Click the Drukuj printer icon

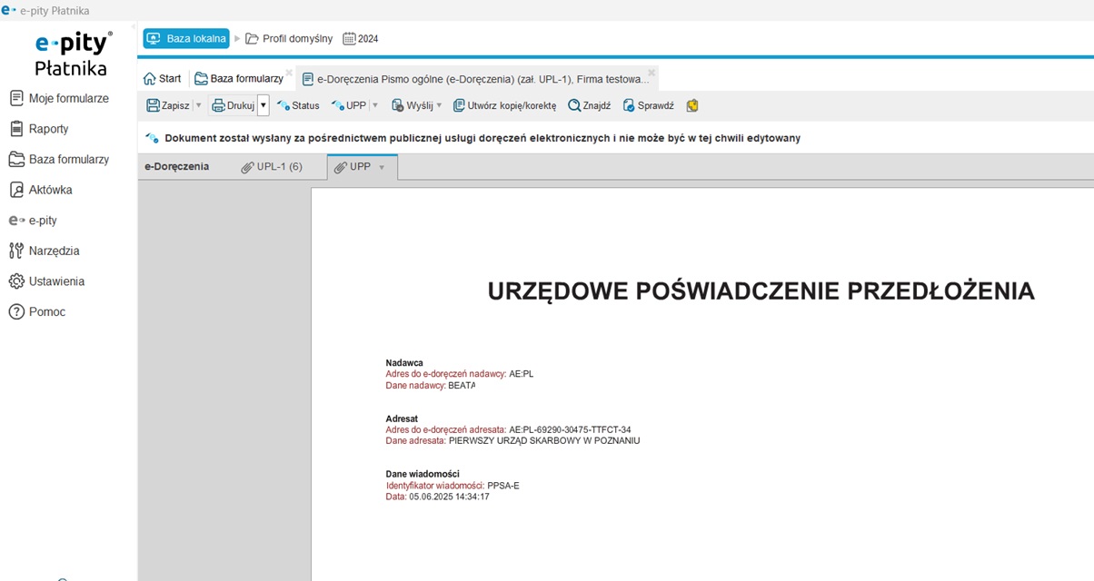pyautogui.click(x=218, y=105)
